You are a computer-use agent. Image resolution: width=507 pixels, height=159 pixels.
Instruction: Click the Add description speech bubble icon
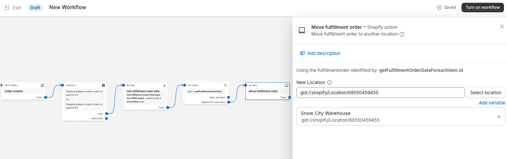[303, 53]
